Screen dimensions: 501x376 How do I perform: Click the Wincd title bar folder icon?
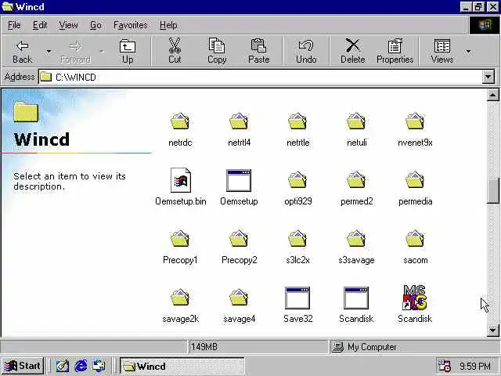(x=7, y=6)
